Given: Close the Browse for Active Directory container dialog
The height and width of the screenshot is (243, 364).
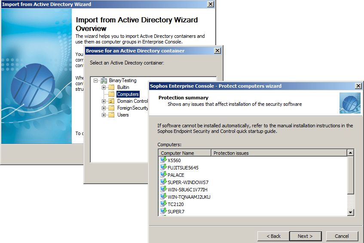Looking at the screenshot, I should 217,51.
